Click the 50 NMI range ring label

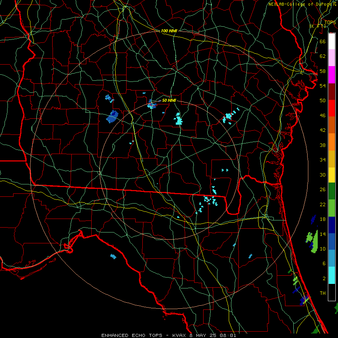(x=169, y=100)
